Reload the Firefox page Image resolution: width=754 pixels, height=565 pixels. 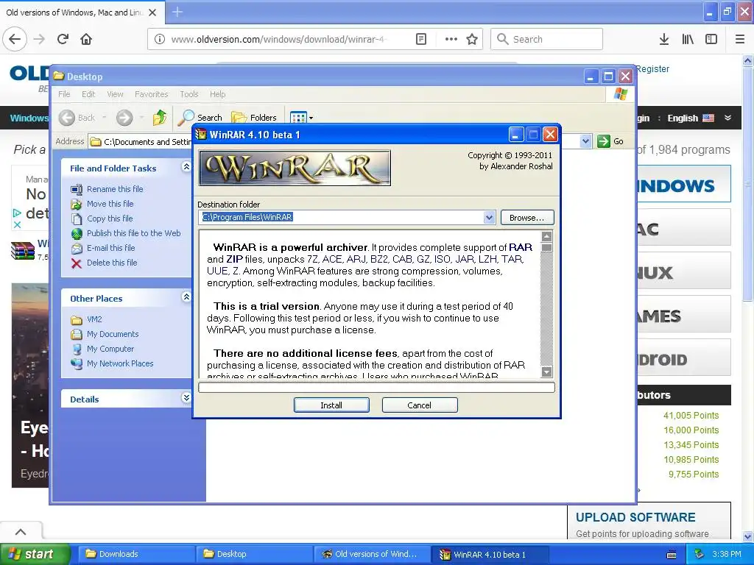(63, 39)
